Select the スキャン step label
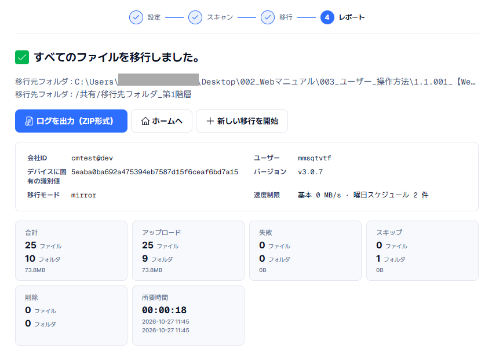The image size is (492, 352). [220, 17]
